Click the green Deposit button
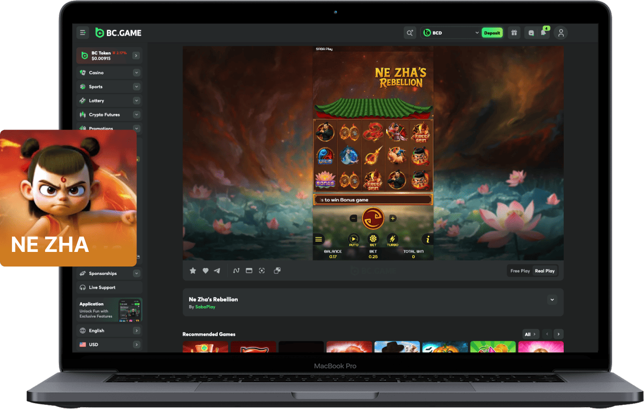 coord(492,33)
